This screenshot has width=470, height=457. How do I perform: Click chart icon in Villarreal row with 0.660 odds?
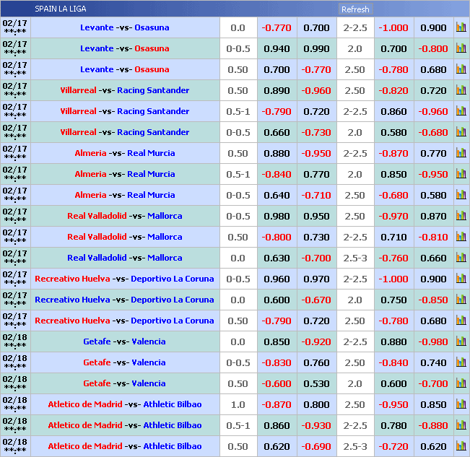[461, 132]
